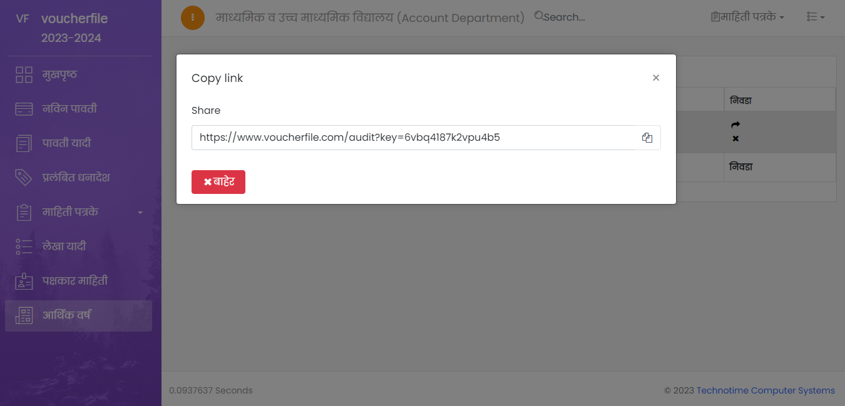845x406 pixels.
Task: Copy the share link via clipboard icon
Action: pos(647,138)
